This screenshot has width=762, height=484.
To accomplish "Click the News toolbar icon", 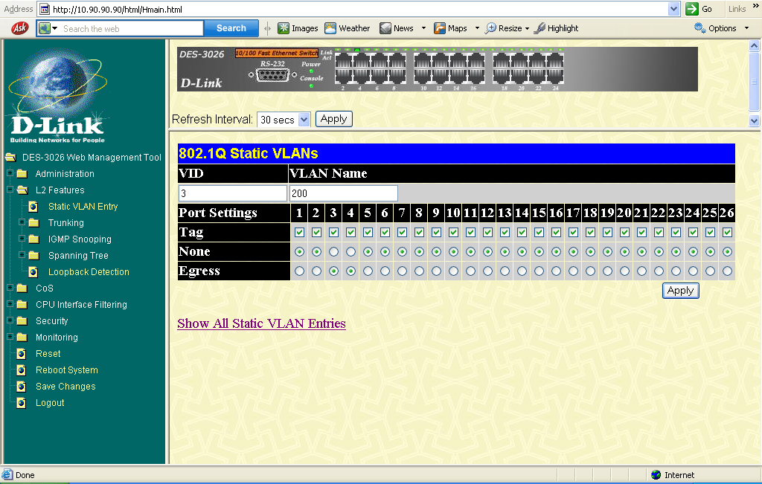I will coord(385,28).
